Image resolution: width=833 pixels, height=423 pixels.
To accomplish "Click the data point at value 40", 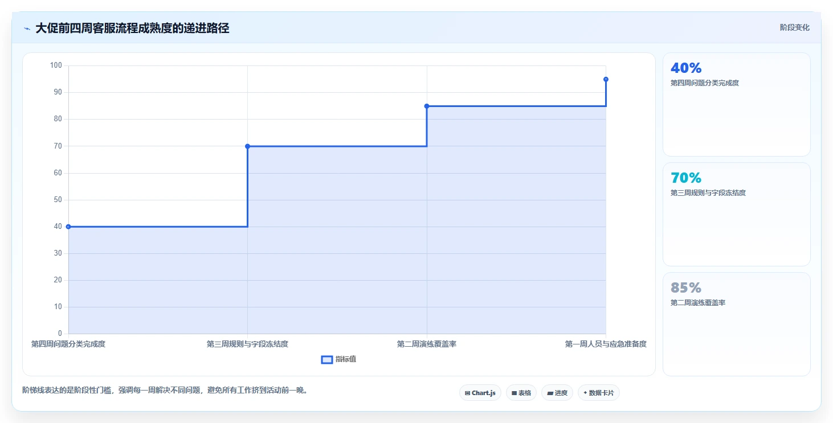I will (68, 227).
